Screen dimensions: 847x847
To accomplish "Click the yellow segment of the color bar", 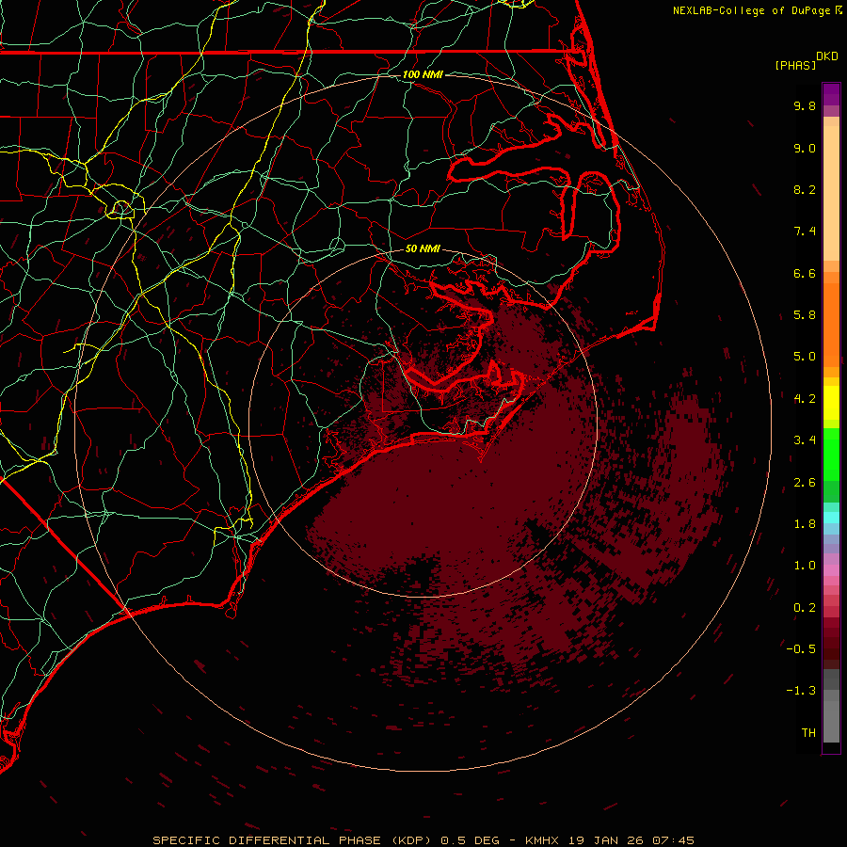I will pyautogui.click(x=831, y=403).
